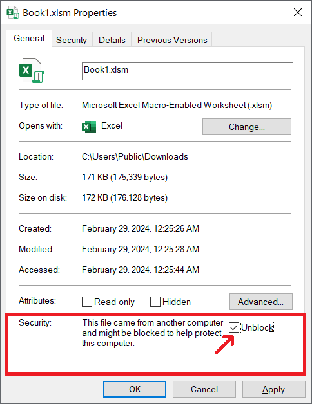Confirm with the OK button
Image resolution: width=312 pixels, height=404 pixels.
coord(135,389)
